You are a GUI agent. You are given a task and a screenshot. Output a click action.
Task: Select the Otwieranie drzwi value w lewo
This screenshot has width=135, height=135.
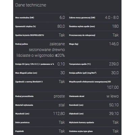point(113,96)
